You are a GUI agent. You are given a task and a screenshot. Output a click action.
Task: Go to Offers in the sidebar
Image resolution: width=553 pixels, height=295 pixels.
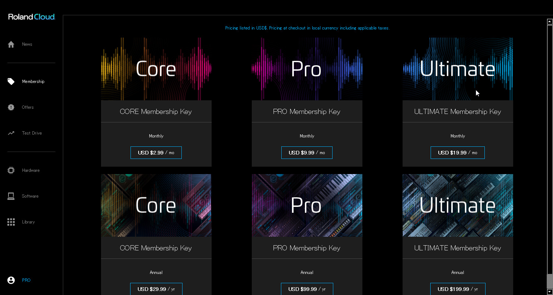28,107
